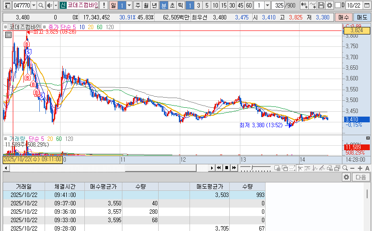Toggle the 일 (daily) chart period button

pos(114,5)
